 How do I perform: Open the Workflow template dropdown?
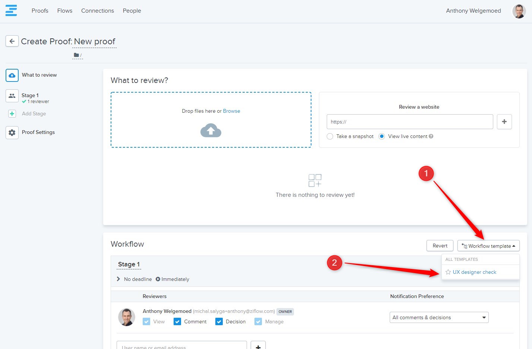488,246
